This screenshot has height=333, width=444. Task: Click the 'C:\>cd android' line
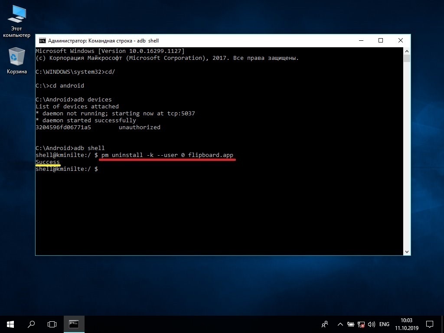[x=60, y=85]
